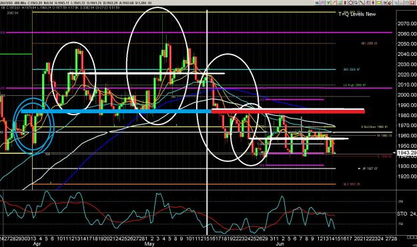Click the 1980.00 price axis label
Viewport: 417px width, 247px height.
(407, 115)
